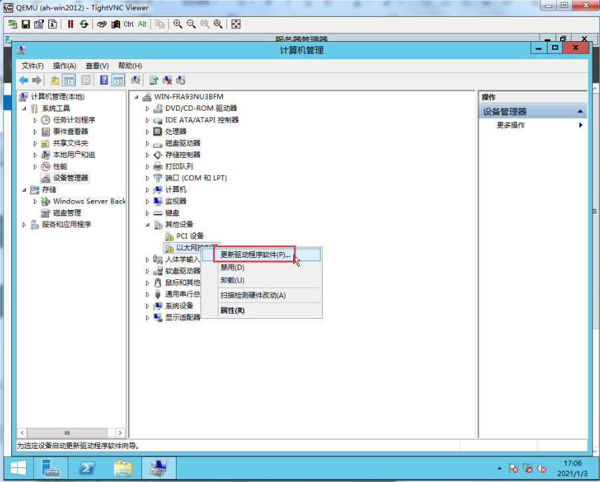
Task: Click the TightVNC fullscreen icon
Action: (x=236, y=24)
